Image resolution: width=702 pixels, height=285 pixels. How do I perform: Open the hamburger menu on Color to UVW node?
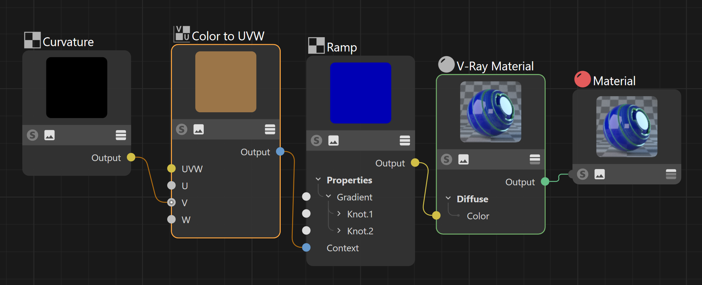pos(270,129)
